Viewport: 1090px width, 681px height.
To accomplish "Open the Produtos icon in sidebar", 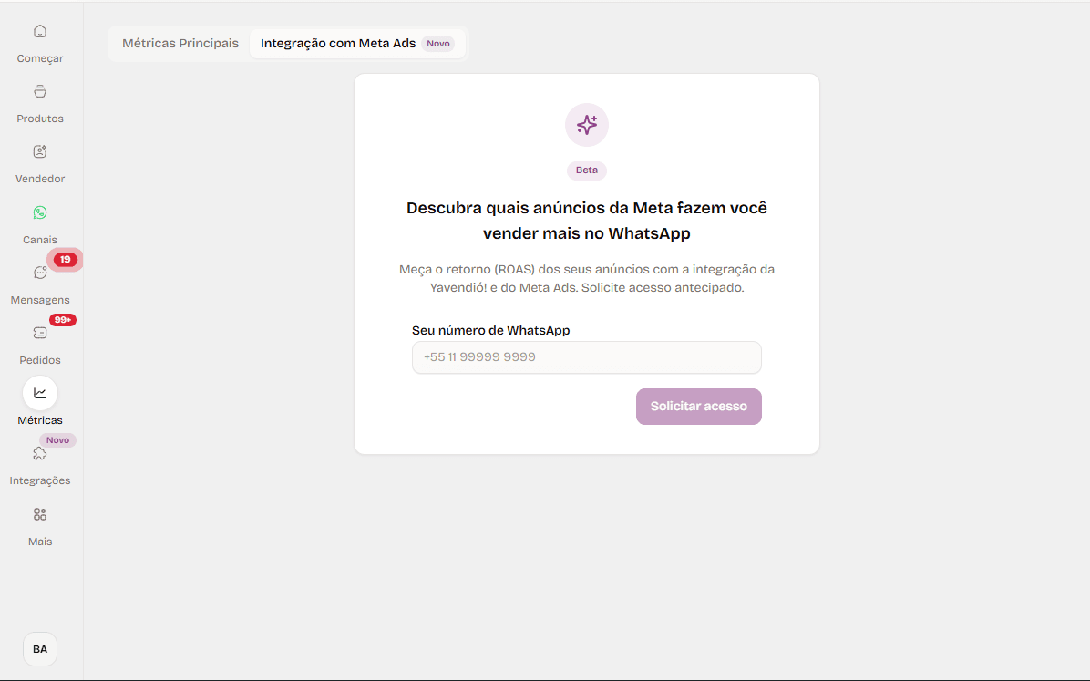I will pyautogui.click(x=39, y=91).
